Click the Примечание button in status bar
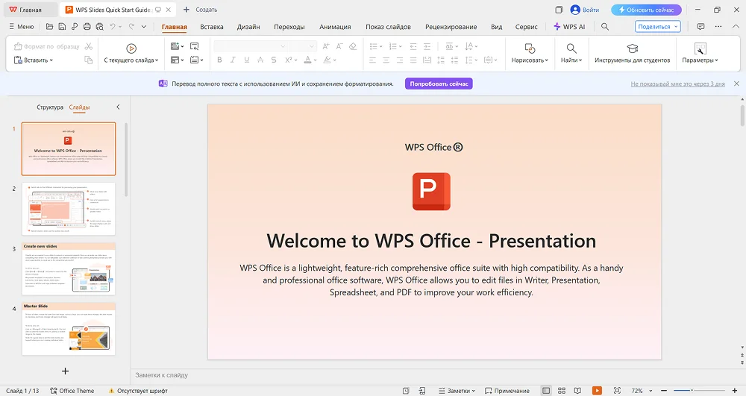This screenshot has width=746, height=396. pyautogui.click(x=507, y=391)
